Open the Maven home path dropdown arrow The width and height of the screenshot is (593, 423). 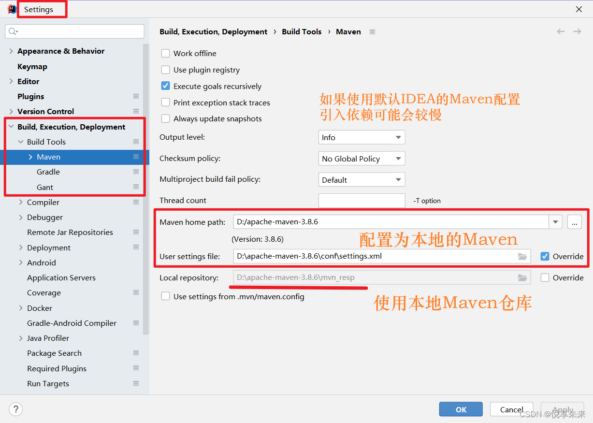[556, 222]
